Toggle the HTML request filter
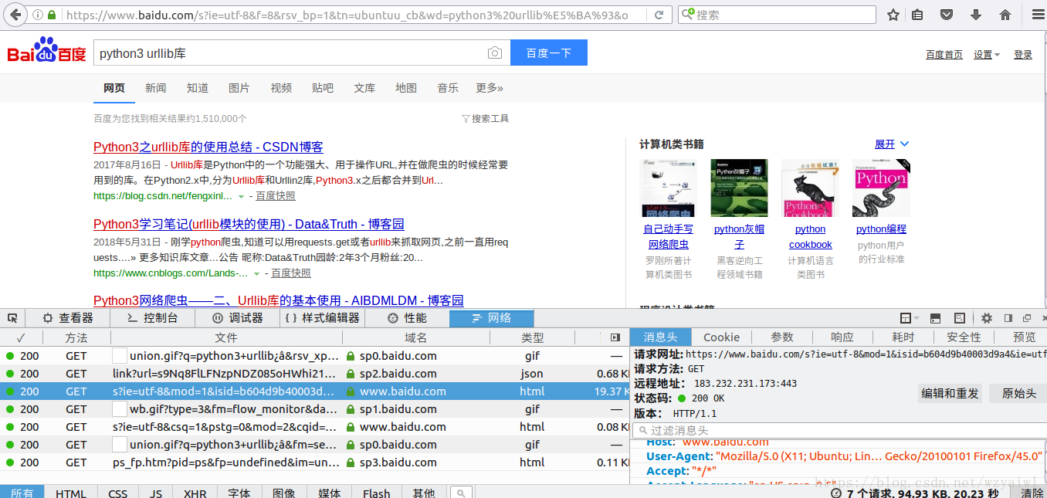Viewport: 1047px width, 498px height. coord(71,493)
